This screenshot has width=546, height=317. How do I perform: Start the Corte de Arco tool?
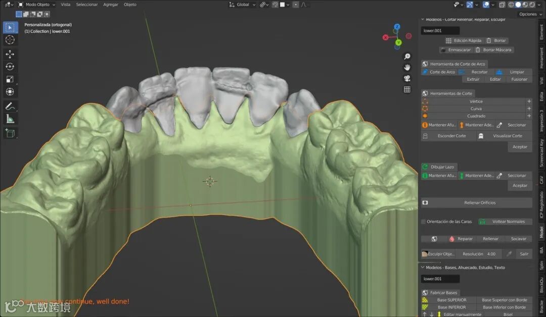tap(439, 72)
